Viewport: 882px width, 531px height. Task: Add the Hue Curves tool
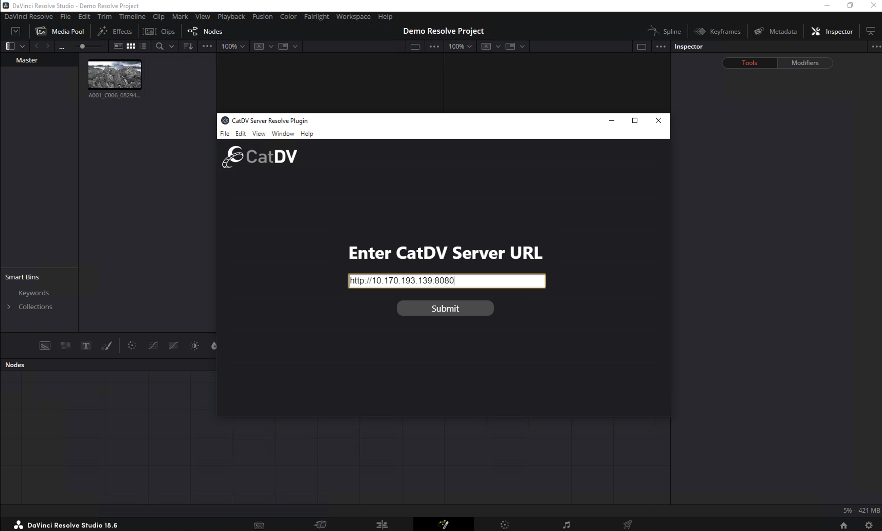pyautogui.click(x=174, y=346)
